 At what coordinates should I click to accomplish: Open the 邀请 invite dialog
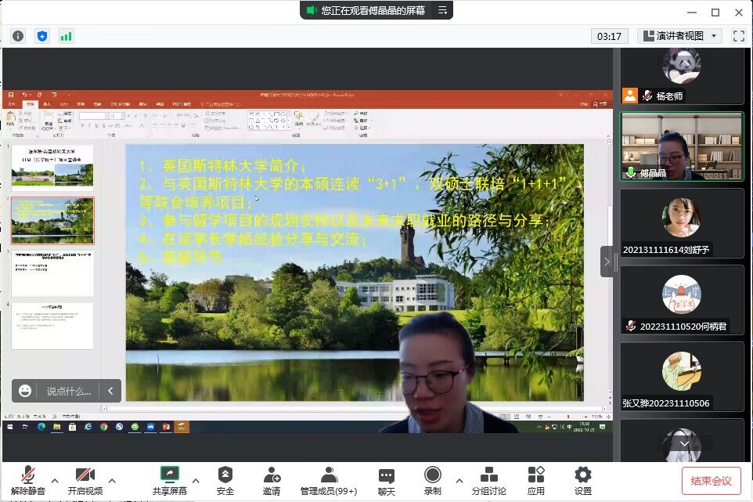(272, 480)
